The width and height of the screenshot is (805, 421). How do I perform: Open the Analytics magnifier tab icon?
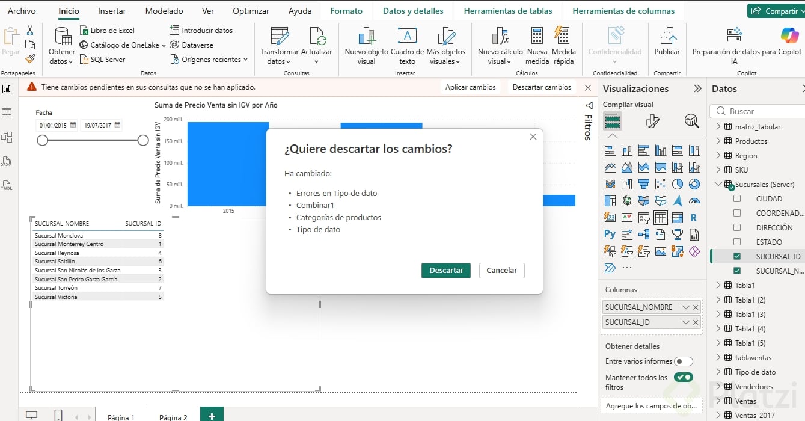point(691,121)
